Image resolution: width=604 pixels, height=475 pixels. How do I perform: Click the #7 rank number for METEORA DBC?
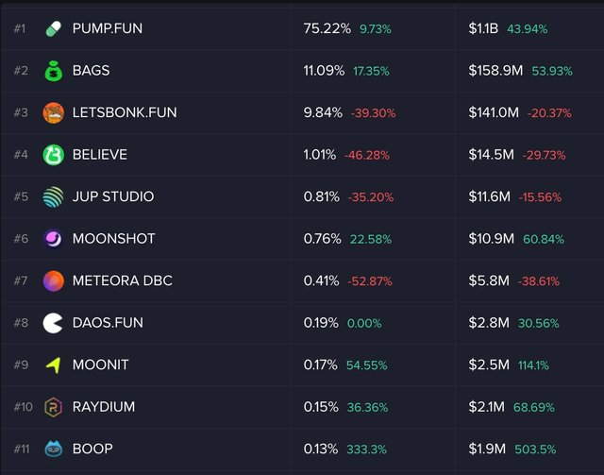click(x=22, y=280)
